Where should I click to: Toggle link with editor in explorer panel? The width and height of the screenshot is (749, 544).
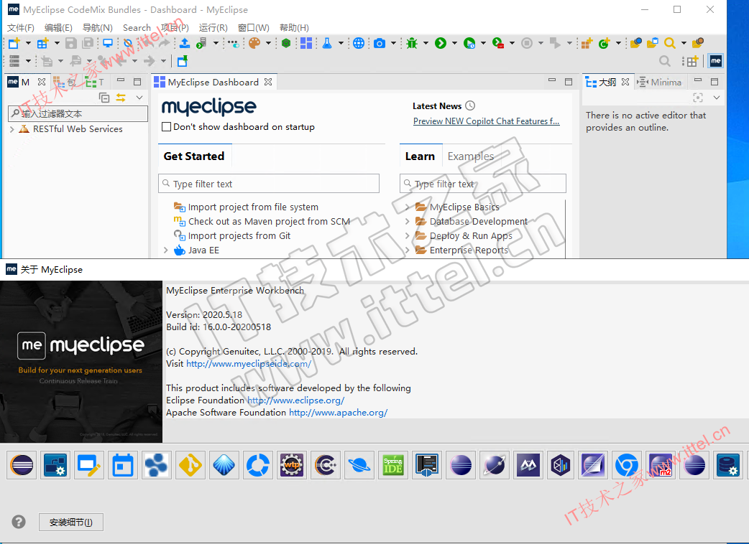click(121, 98)
